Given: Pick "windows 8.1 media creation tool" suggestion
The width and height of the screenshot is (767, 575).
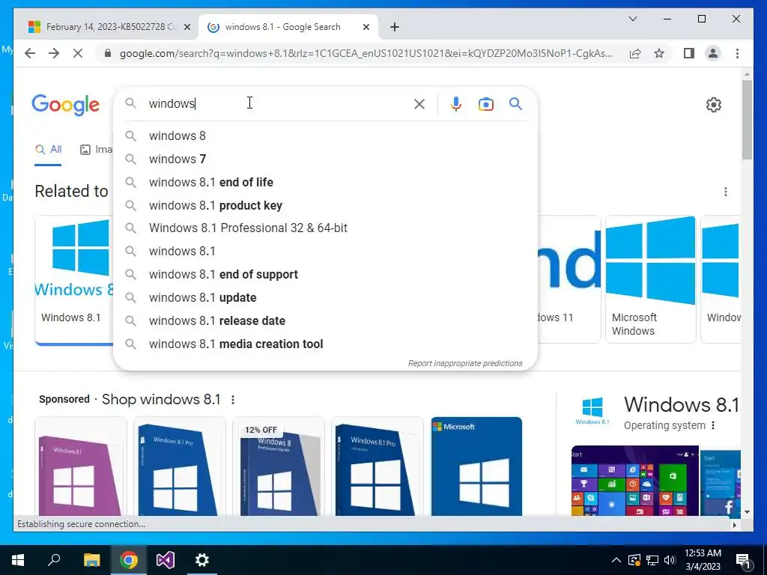Looking at the screenshot, I should click(325, 344).
